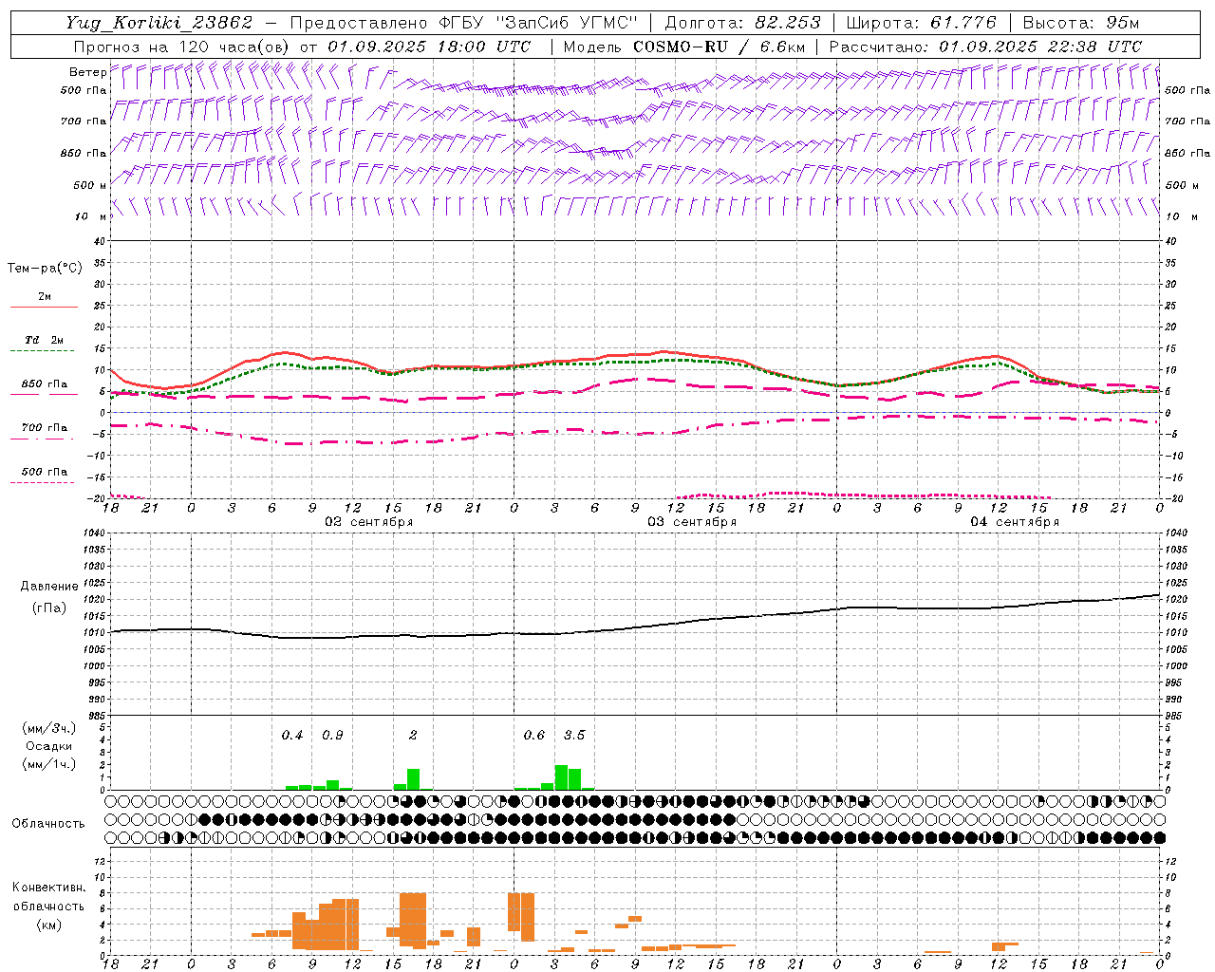Click the Долгота: 82.253 value
Viewport: 1215px width, 972px height.
point(742,23)
